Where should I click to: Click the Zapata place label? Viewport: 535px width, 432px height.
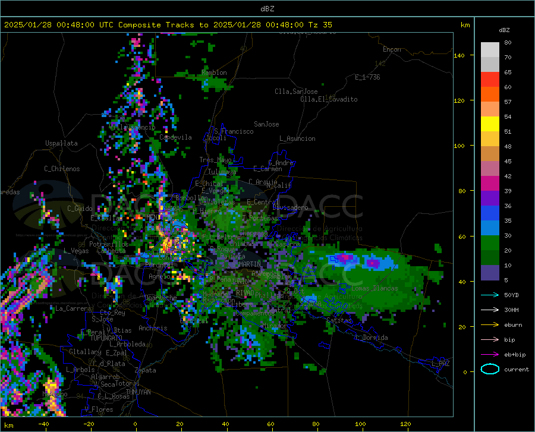click(146, 370)
